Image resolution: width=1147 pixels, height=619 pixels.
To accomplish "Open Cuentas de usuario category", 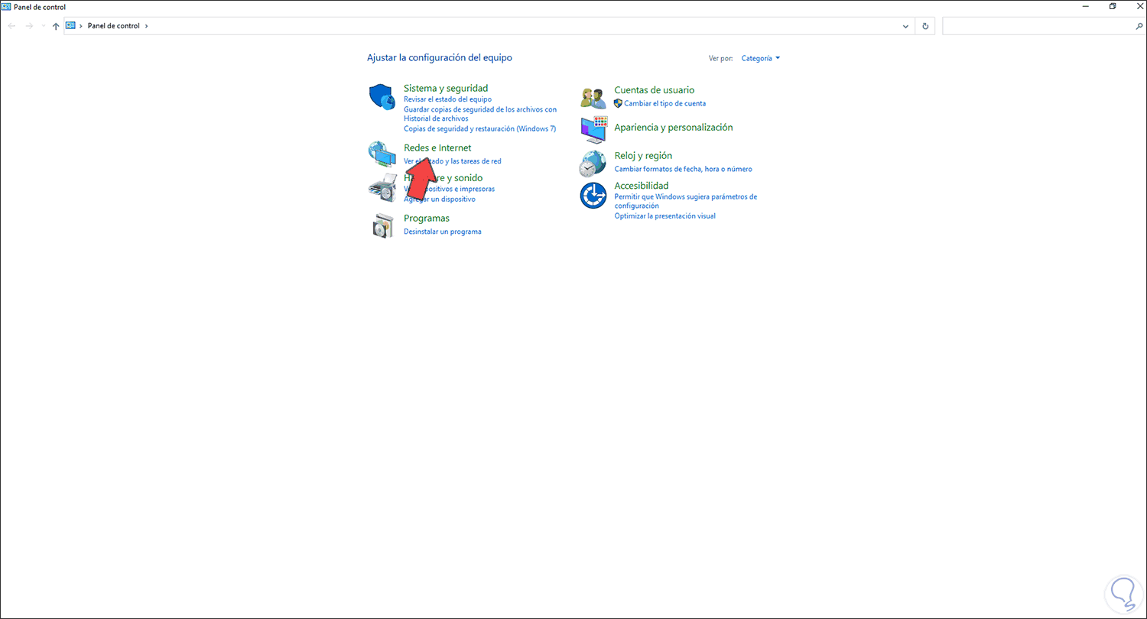I will click(x=655, y=90).
